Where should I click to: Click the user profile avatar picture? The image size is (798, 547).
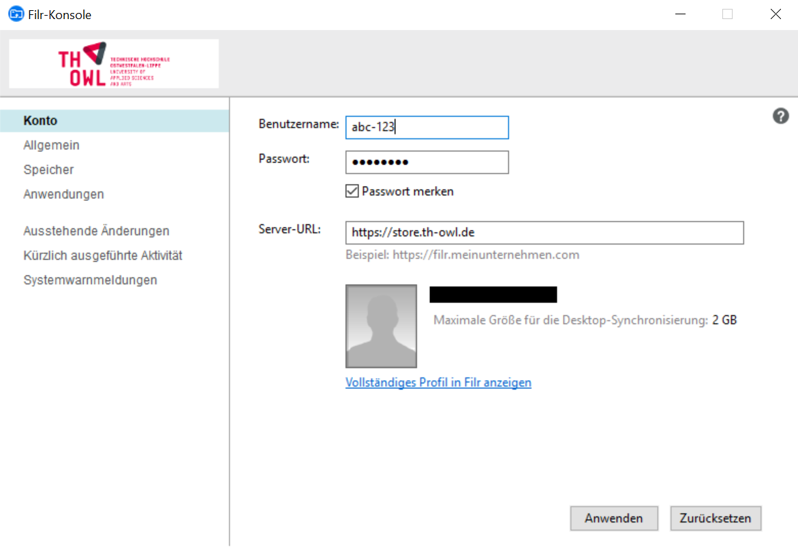[381, 326]
